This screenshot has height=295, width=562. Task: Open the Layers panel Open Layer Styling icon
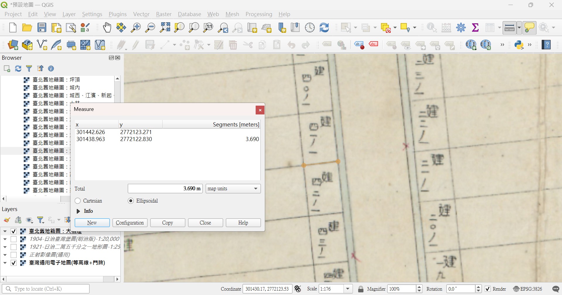(x=7, y=220)
